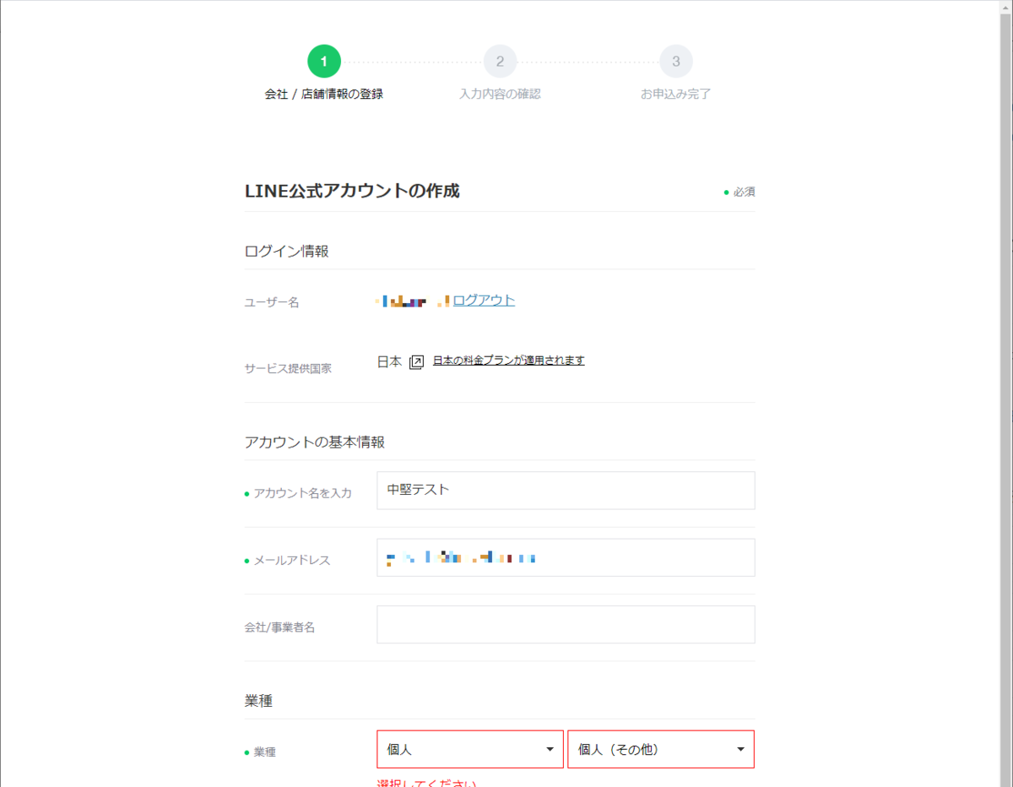1013x787 pixels.
Task: Click the empty 会社/事業者名 input field
Action: click(x=566, y=624)
